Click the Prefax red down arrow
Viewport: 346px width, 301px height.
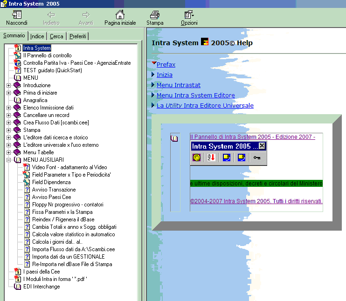[x=154, y=63]
